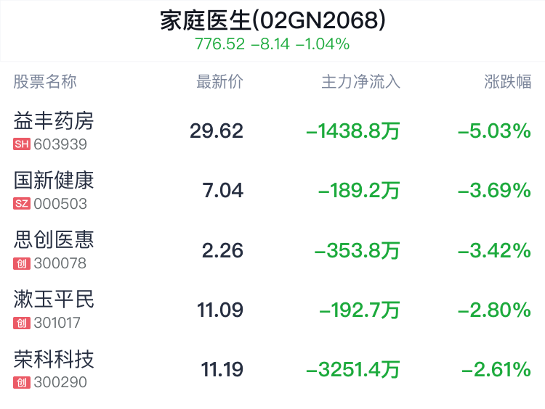Click the SH exchange badge for 603939
The width and height of the screenshot is (545, 409).
tap(22, 144)
